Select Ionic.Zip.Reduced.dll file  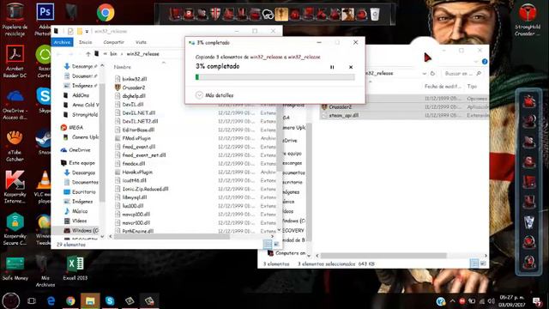(x=145, y=189)
